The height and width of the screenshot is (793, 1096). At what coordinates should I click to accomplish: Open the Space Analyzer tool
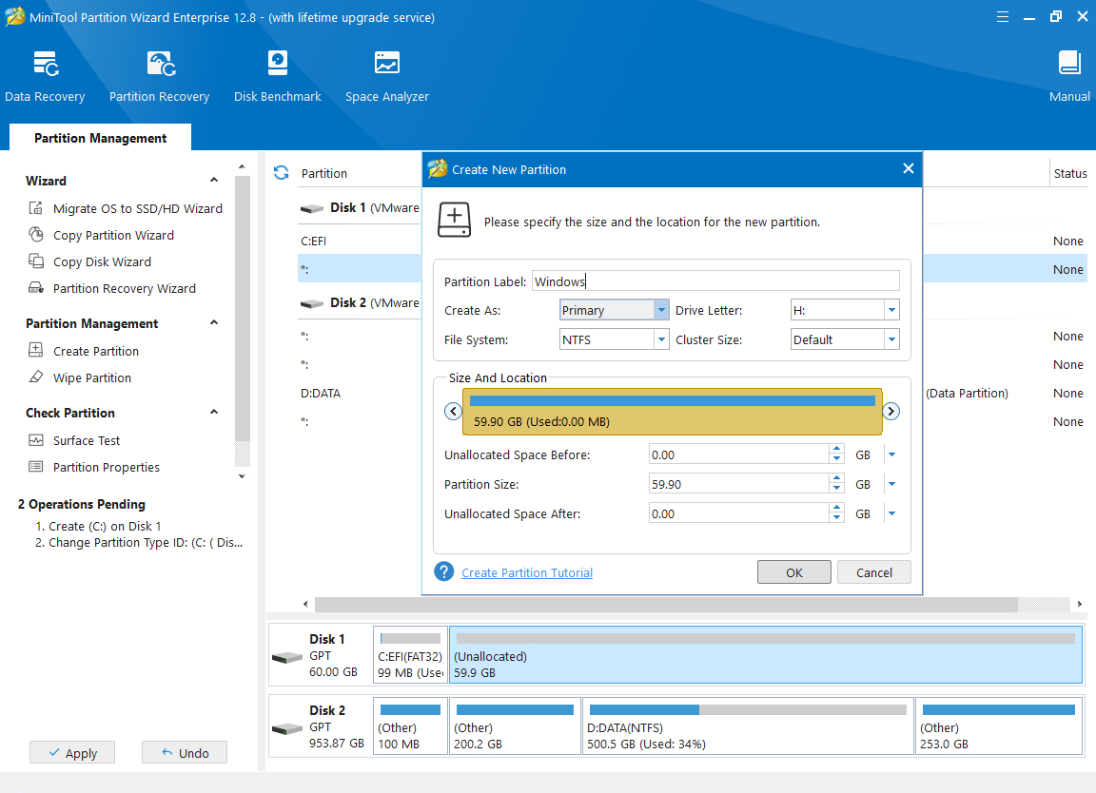pos(386,77)
